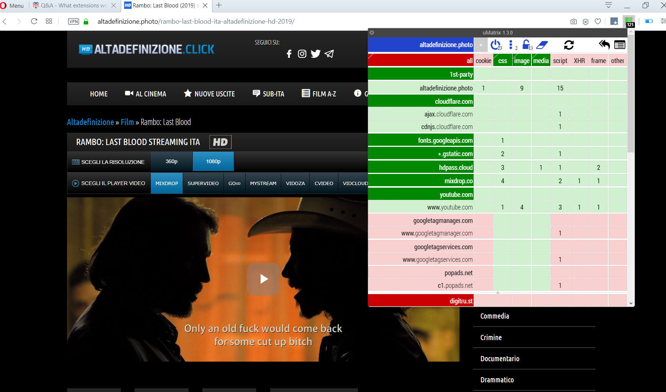The image size is (666, 392).
Task: Toggle the cookie column header
Action: [483, 60]
